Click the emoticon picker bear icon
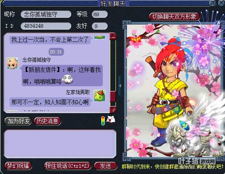Viewport: 225px width, 174px height. coord(111,120)
